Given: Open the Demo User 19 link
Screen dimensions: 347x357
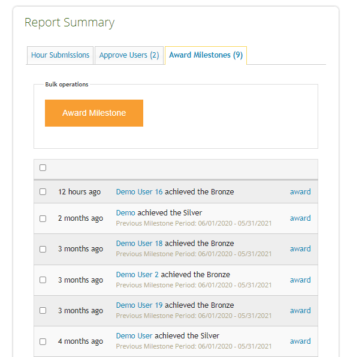Looking at the screenshot, I should point(139,305).
